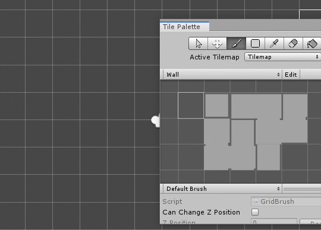
Task: Click the Z Position value field
Action: click(274, 222)
